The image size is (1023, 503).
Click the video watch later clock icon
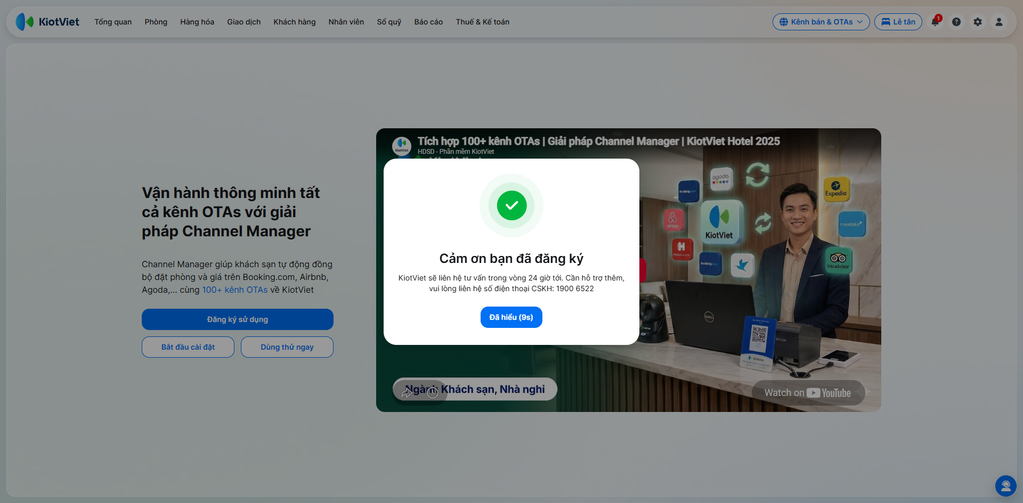433,393
